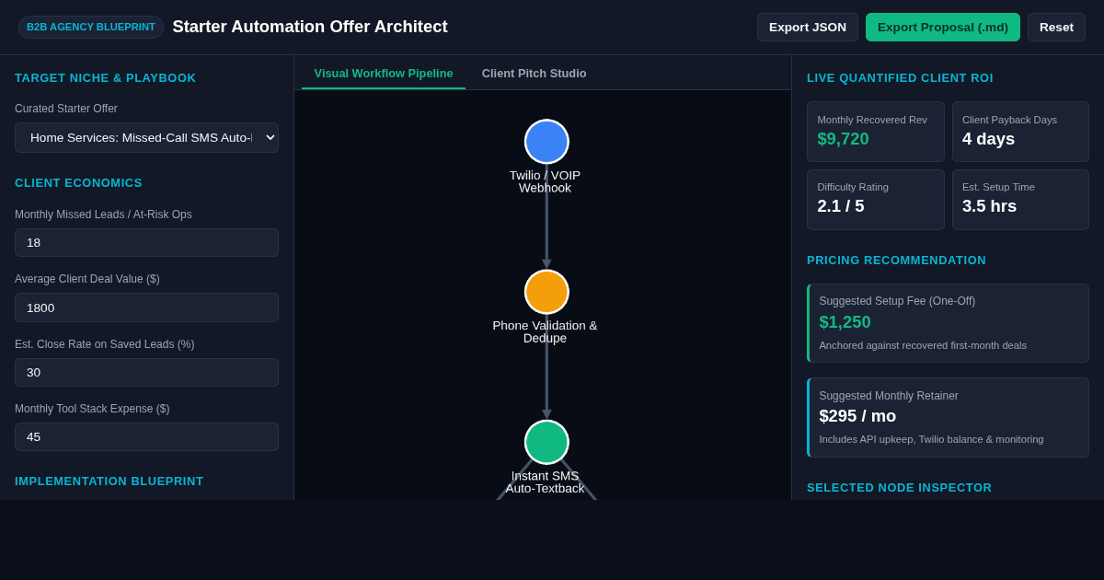Click the Suggested Setup Fee $1,250 card
1104x580 pixels.
(948, 323)
